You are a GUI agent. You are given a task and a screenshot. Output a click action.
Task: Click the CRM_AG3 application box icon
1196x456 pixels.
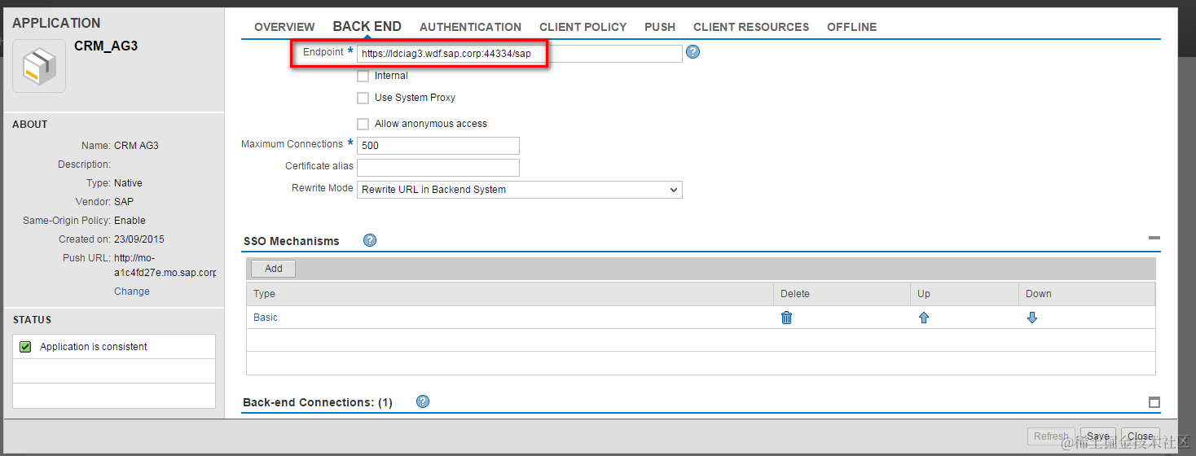pos(39,65)
